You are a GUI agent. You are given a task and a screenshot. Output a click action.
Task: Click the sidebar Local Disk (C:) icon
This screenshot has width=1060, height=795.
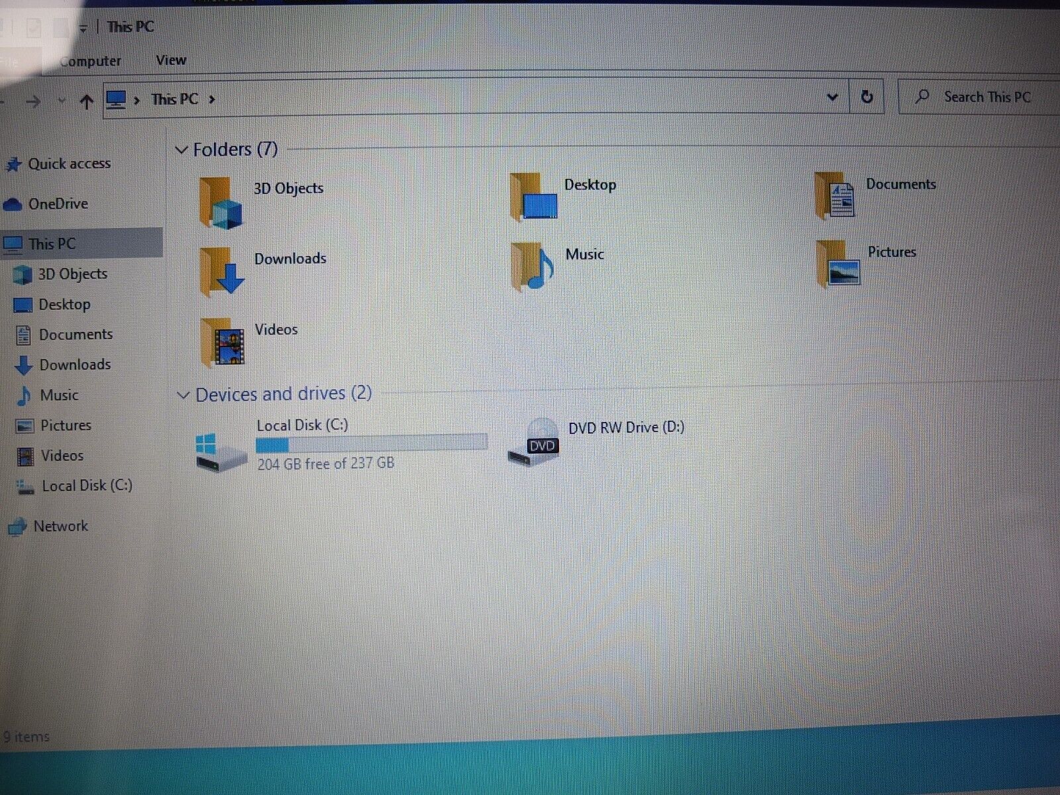tap(25, 488)
